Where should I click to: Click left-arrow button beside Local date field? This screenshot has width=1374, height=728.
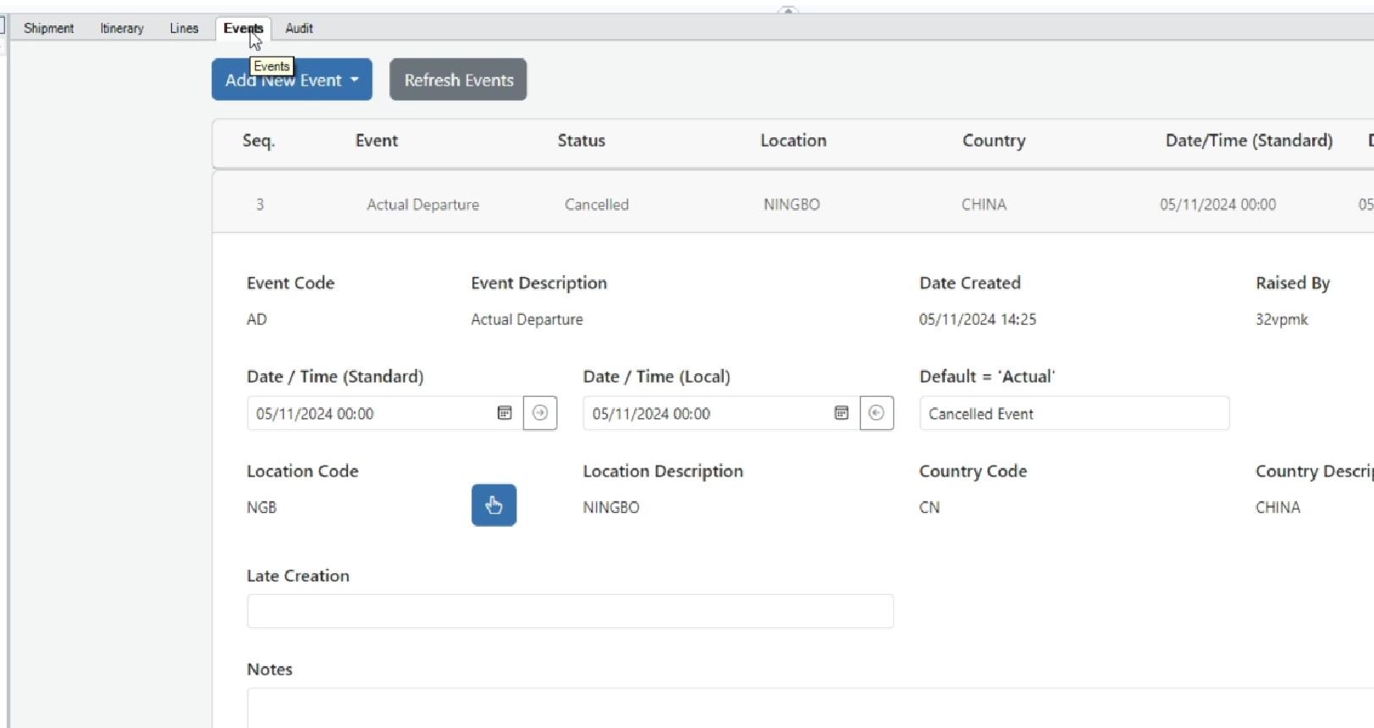click(x=876, y=413)
